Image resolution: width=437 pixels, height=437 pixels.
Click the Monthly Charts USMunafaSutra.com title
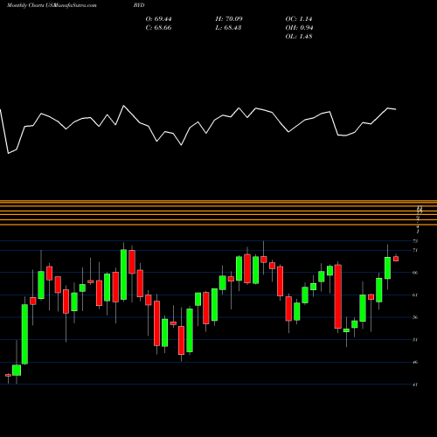tap(52, 5)
